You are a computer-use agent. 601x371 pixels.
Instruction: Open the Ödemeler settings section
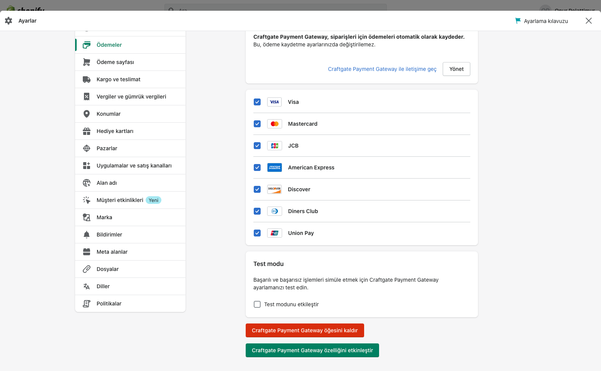tap(130, 45)
